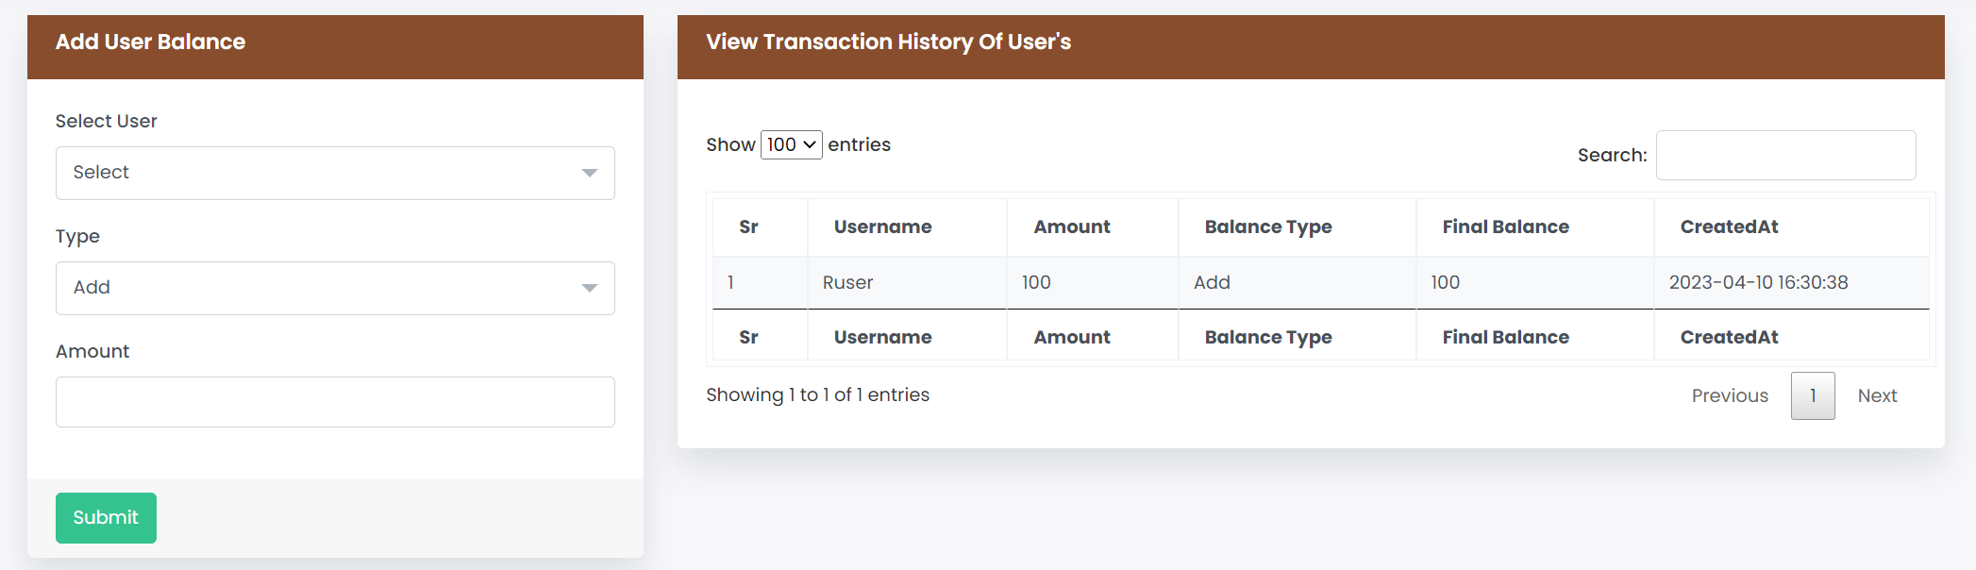
Task: Go to the Next page
Action: click(x=1877, y=395)
